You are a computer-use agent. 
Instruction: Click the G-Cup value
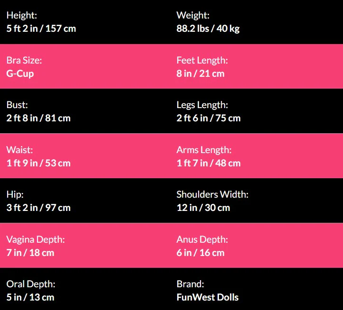click(20, 73)
